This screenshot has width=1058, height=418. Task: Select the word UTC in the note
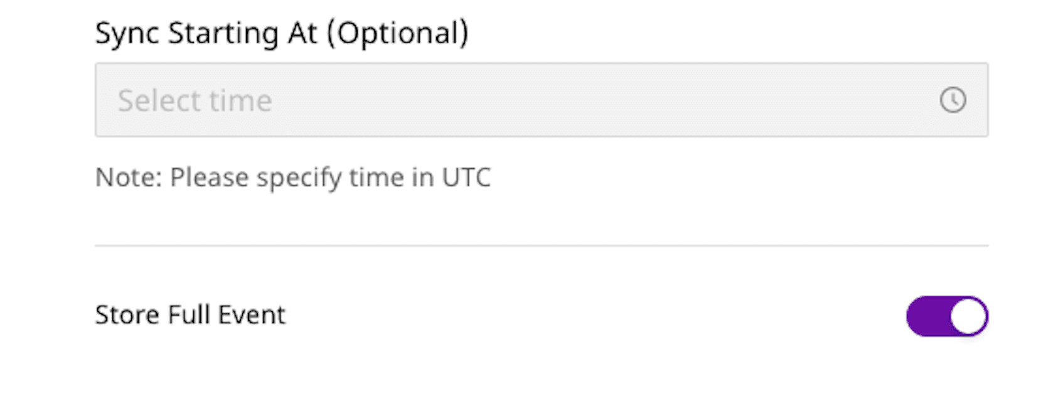[x=466, y=178]
